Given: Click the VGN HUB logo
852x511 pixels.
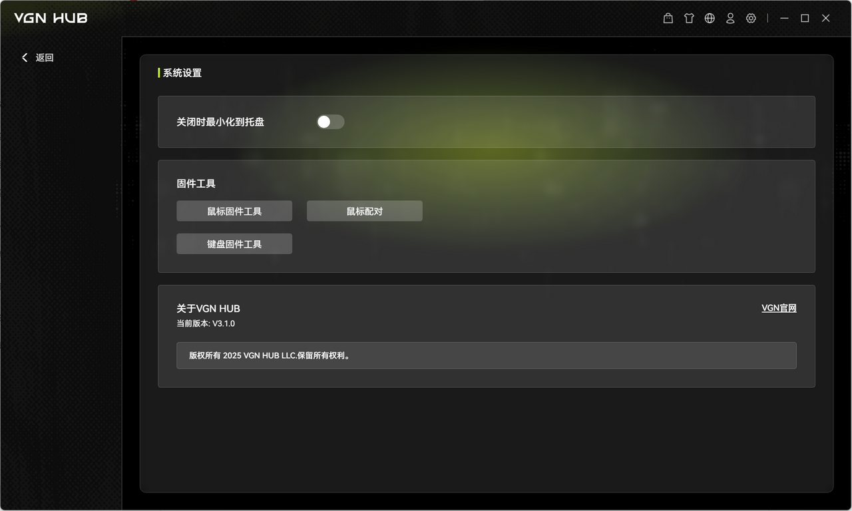Looking at the screenshot, I should (x=51, y=18).
